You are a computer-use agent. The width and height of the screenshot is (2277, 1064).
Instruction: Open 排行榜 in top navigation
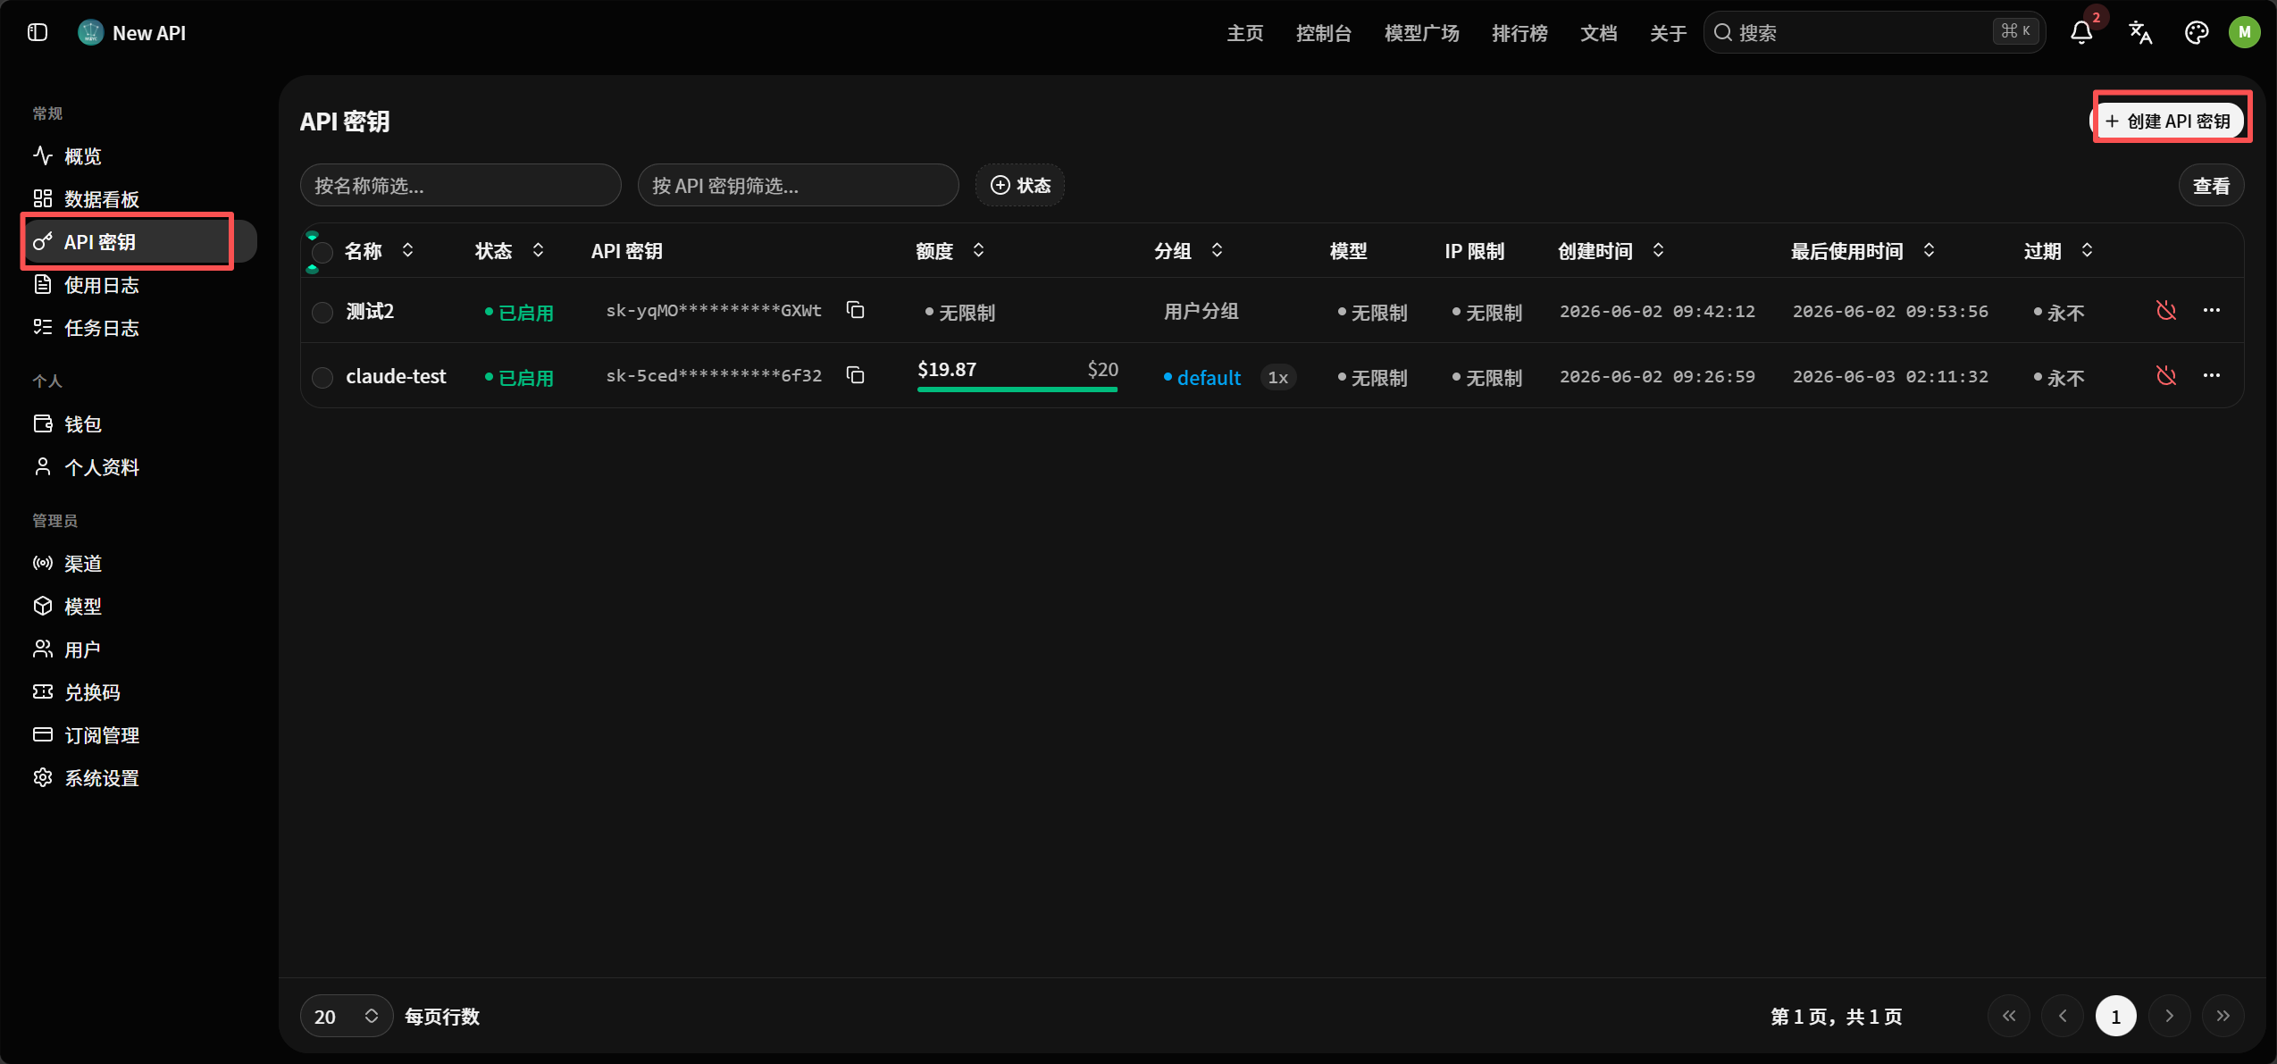click(x=1519, y=33)
